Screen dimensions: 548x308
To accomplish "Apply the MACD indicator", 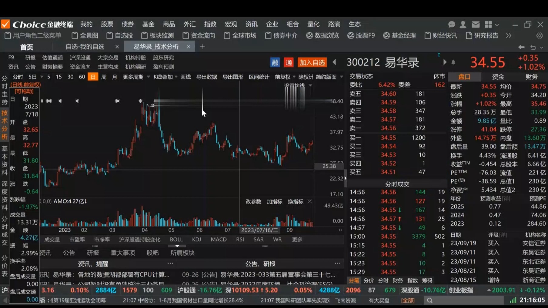I will 218,239.
